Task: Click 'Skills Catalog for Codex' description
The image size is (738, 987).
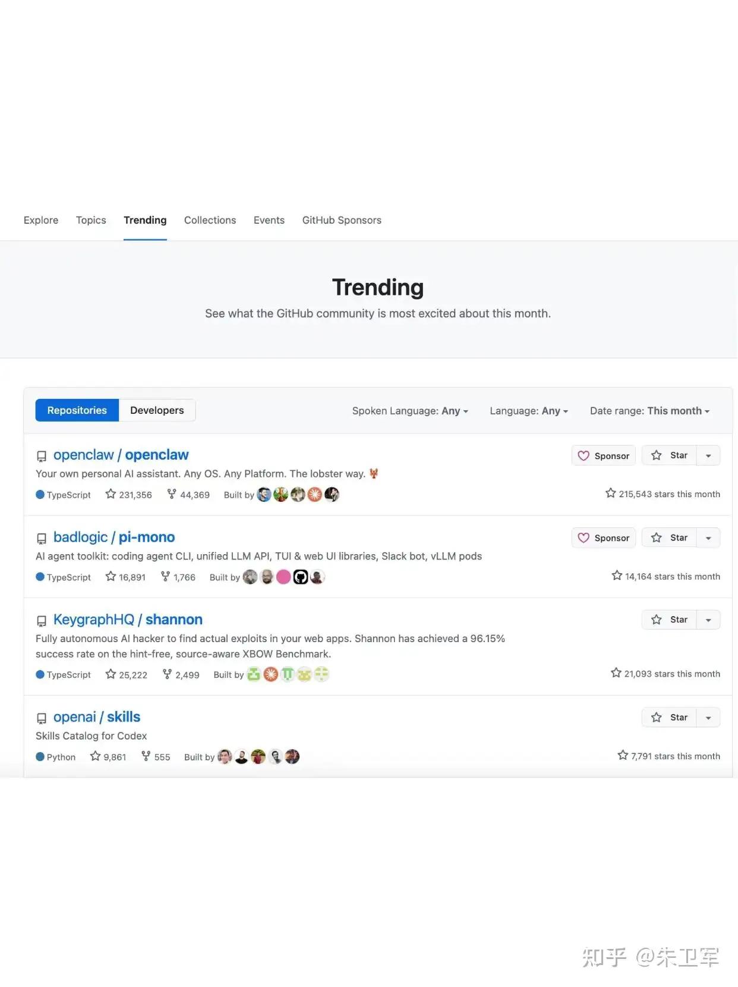Action: pos(91,736)
